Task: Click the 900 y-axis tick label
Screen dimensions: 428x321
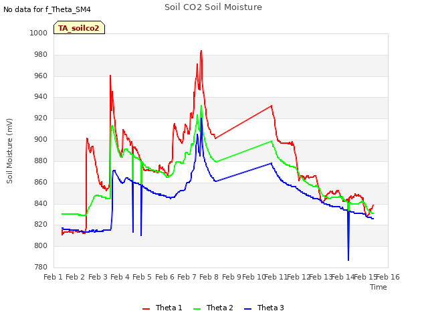Action: click(x=41, y=139)
